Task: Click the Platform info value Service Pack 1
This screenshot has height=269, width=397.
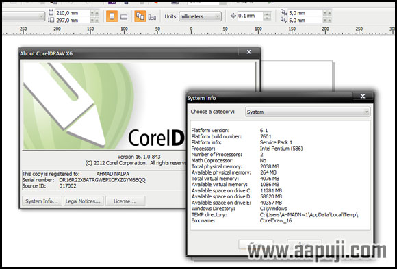Action: [x=276, y=142]
